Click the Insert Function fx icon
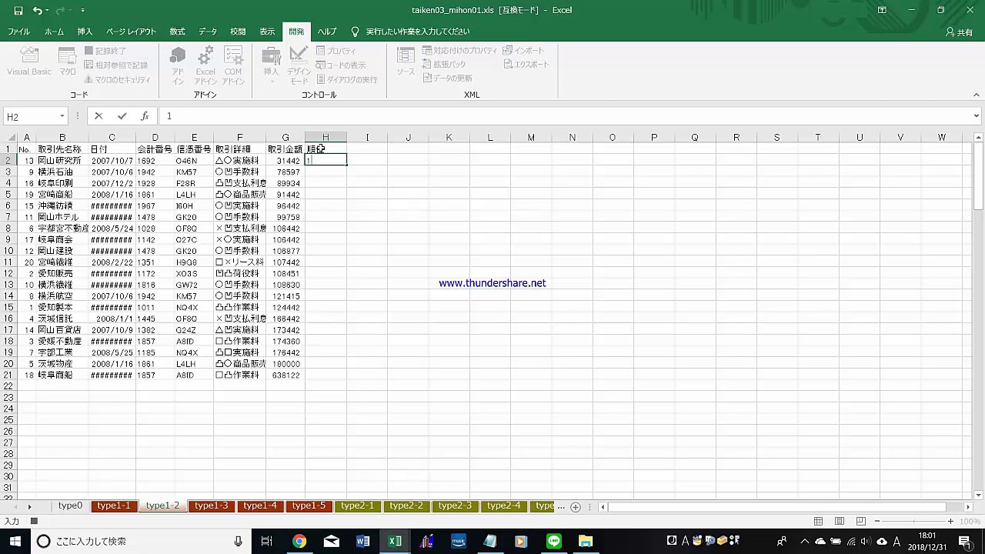Viewport: 985px width, 554px height. [145, 116]
